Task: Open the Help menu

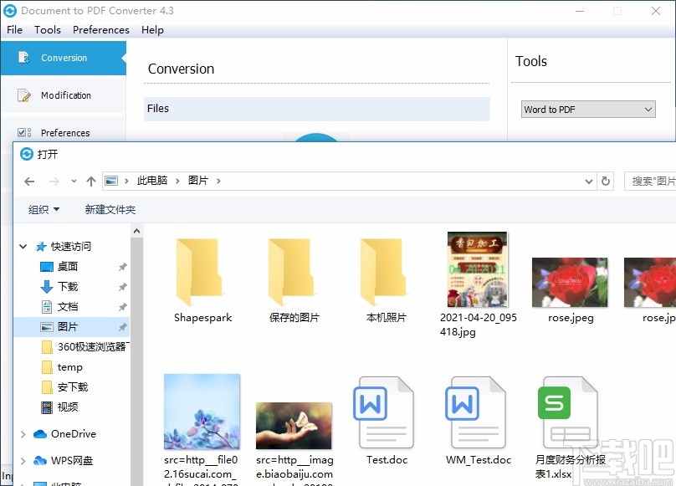Action: (x=152, y=30)
